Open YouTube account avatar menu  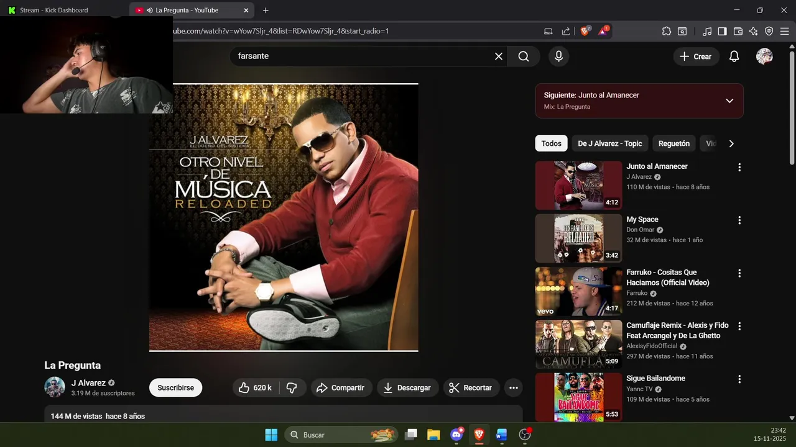(x=764, y=56)
